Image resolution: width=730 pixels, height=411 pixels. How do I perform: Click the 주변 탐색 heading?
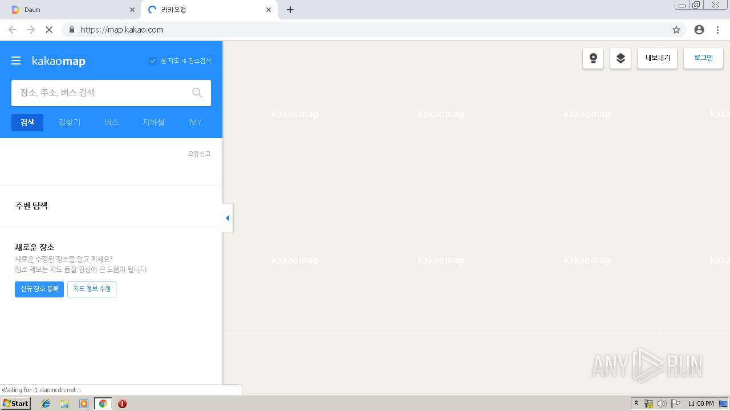(31, 205)
